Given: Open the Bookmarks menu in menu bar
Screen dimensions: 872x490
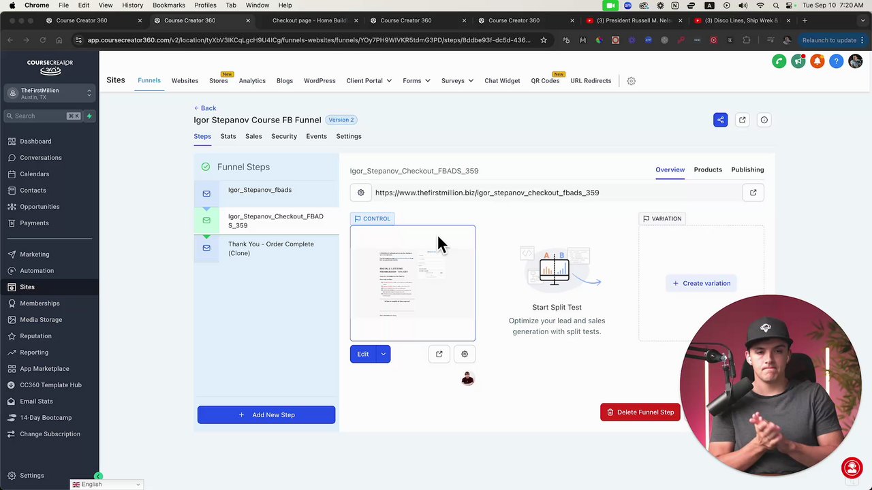Looking at the screenshot, I should (x=168, y=5).
